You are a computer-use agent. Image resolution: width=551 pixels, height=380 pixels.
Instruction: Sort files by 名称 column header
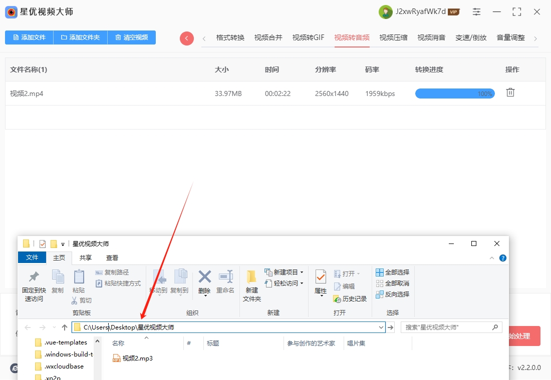pos(118,343)
